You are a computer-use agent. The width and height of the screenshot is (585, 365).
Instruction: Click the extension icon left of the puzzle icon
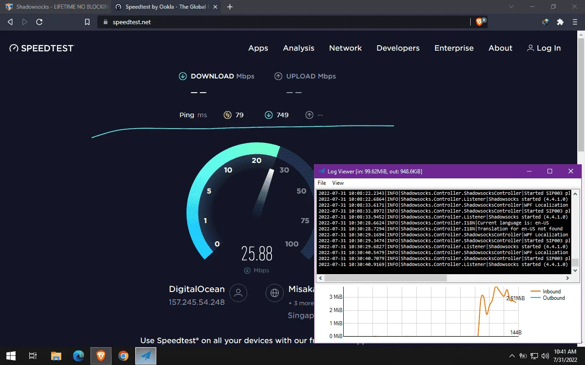545,22
